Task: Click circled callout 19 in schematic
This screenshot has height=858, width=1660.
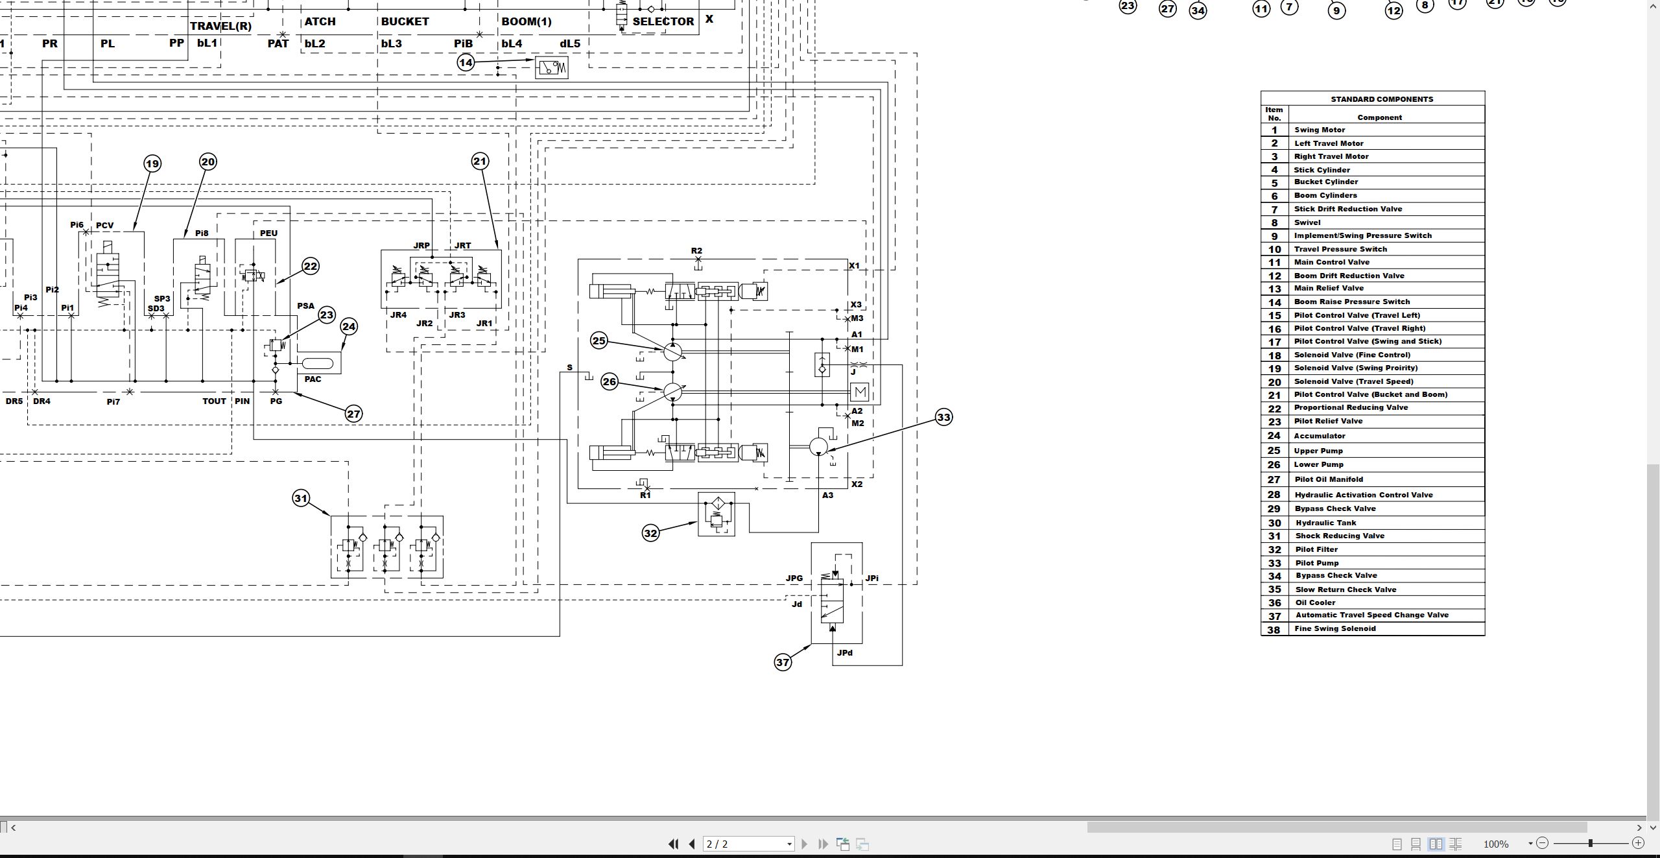Action: (152, 163)
